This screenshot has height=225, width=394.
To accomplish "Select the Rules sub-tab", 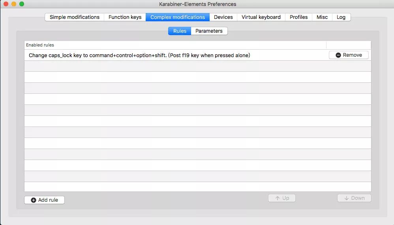I will 180,31.
